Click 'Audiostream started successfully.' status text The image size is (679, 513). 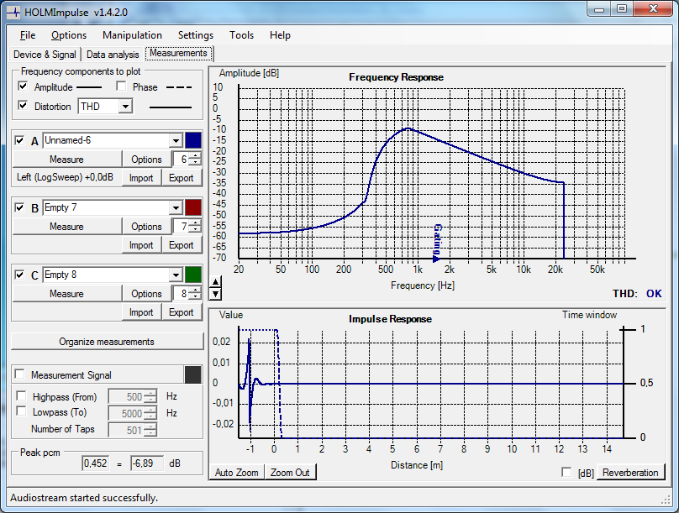tap(84, 498)
